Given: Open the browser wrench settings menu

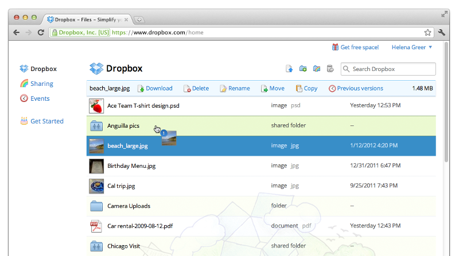Looking at the screenshot, I should pos(442,33).
